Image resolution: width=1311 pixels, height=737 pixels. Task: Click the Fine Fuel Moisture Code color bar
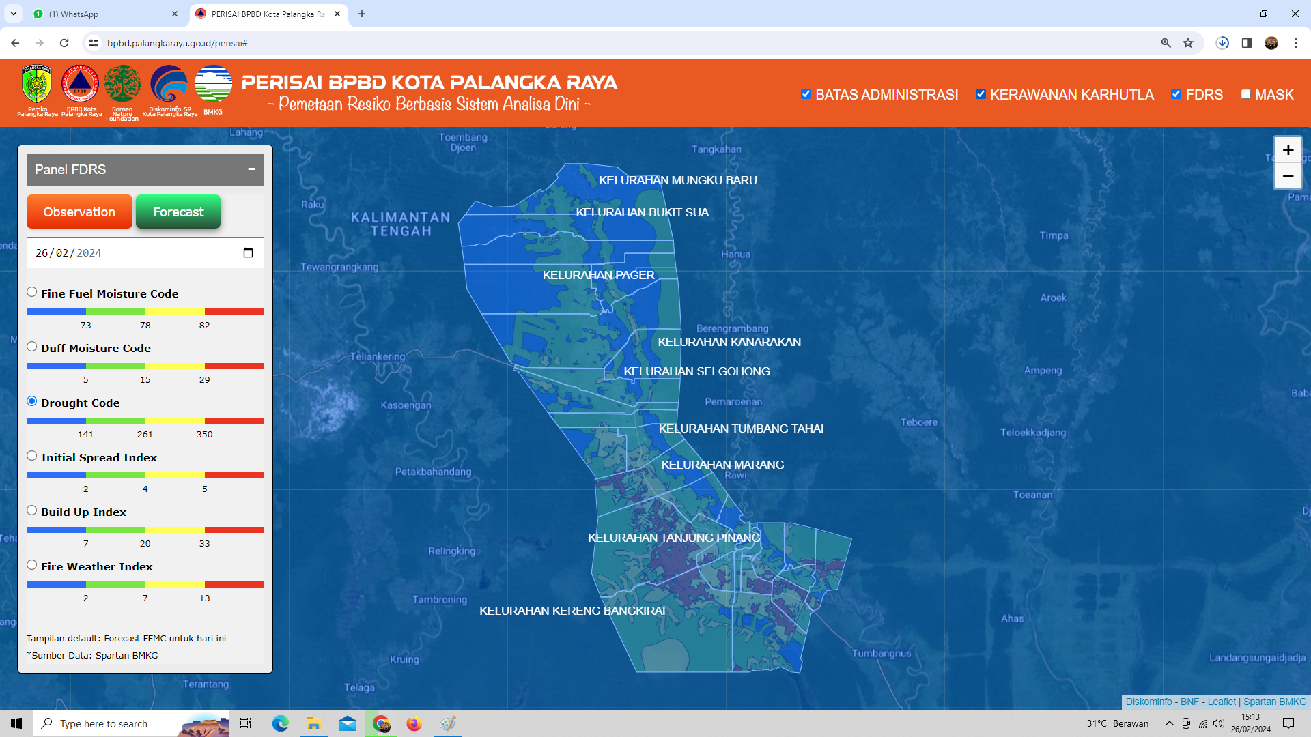click(x=145, y=312)
